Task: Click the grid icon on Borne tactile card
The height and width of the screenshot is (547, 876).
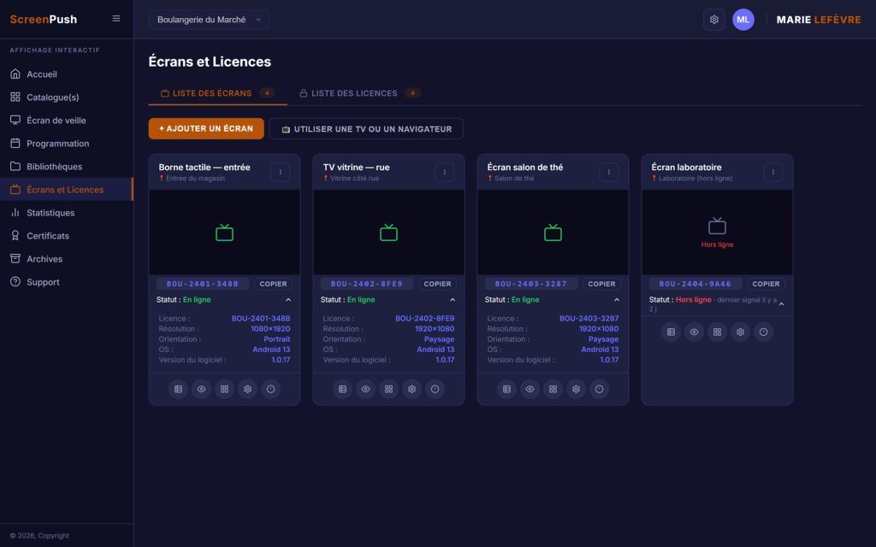Action: (x=225, y=389)
